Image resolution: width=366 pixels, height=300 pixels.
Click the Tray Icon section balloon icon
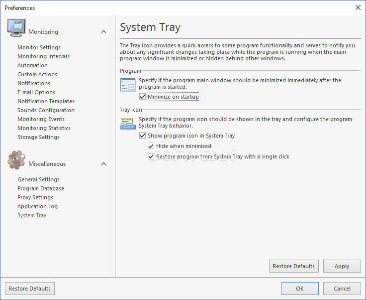[x=128, y=124]
